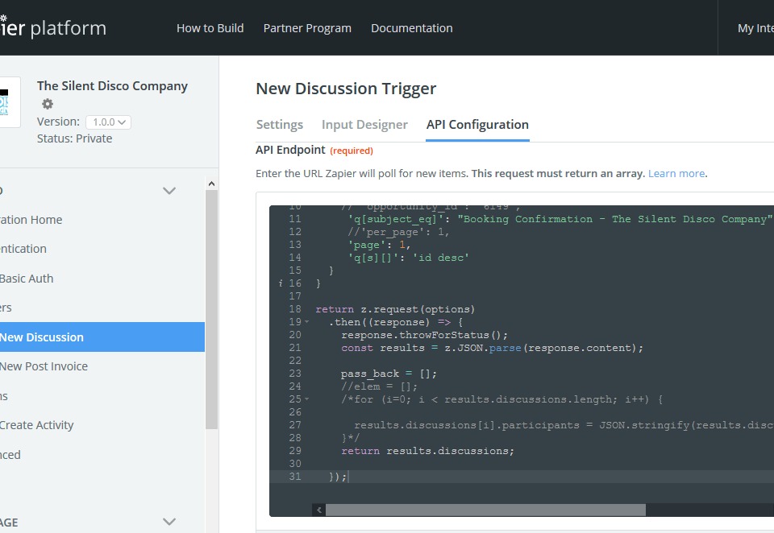Open the Authentication sidebar item
The height and width of the screenshot is (533, 774).
click(x=23, y=249)
